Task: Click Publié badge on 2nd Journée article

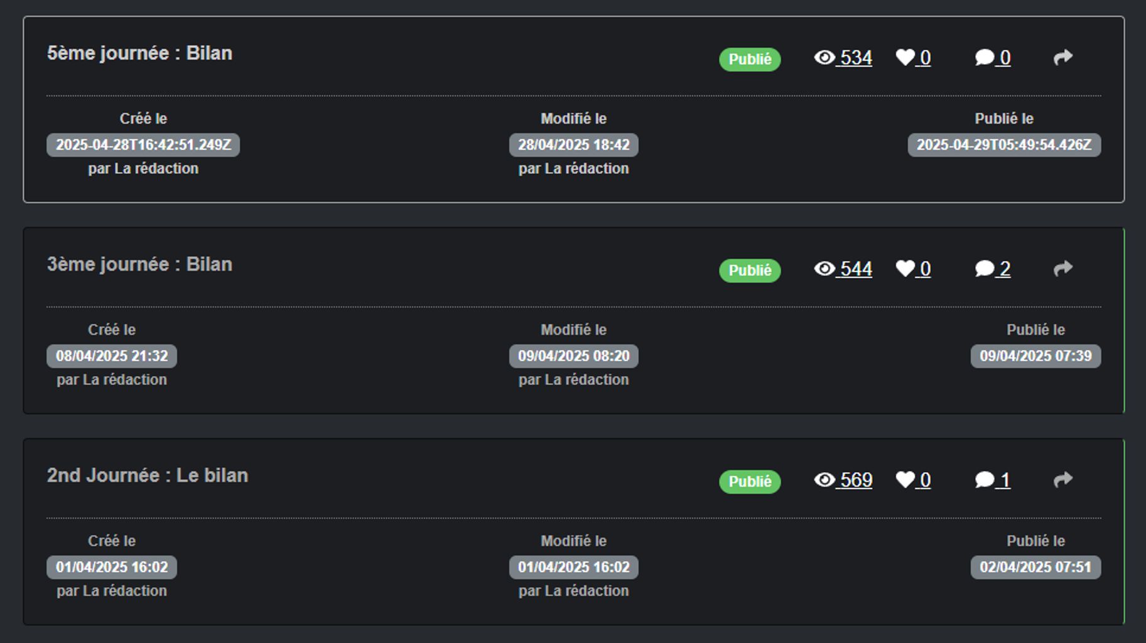Action: coord(750,481)
